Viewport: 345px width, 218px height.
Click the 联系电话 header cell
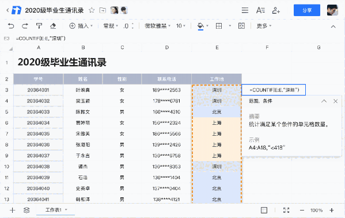pos(166,79)
